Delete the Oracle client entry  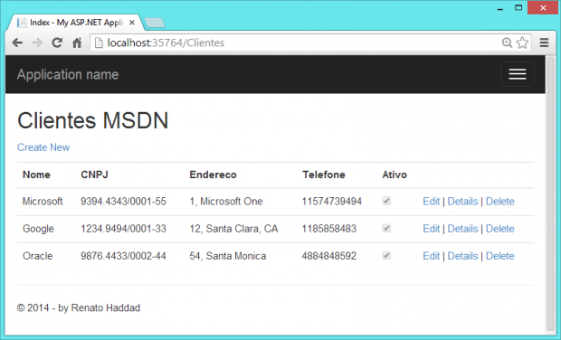pos(499,256)
